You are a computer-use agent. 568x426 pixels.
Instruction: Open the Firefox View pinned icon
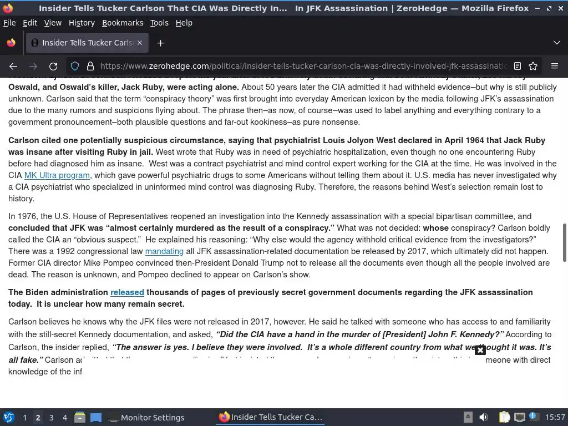click(11, 43)
